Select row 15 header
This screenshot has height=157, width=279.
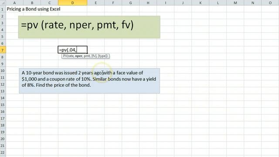point(3,105)
